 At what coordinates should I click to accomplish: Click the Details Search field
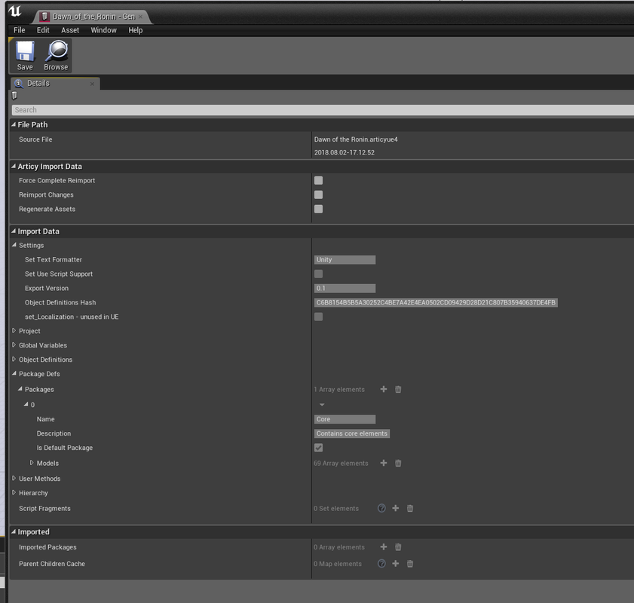pyautogui.click(x=323, y=110)
